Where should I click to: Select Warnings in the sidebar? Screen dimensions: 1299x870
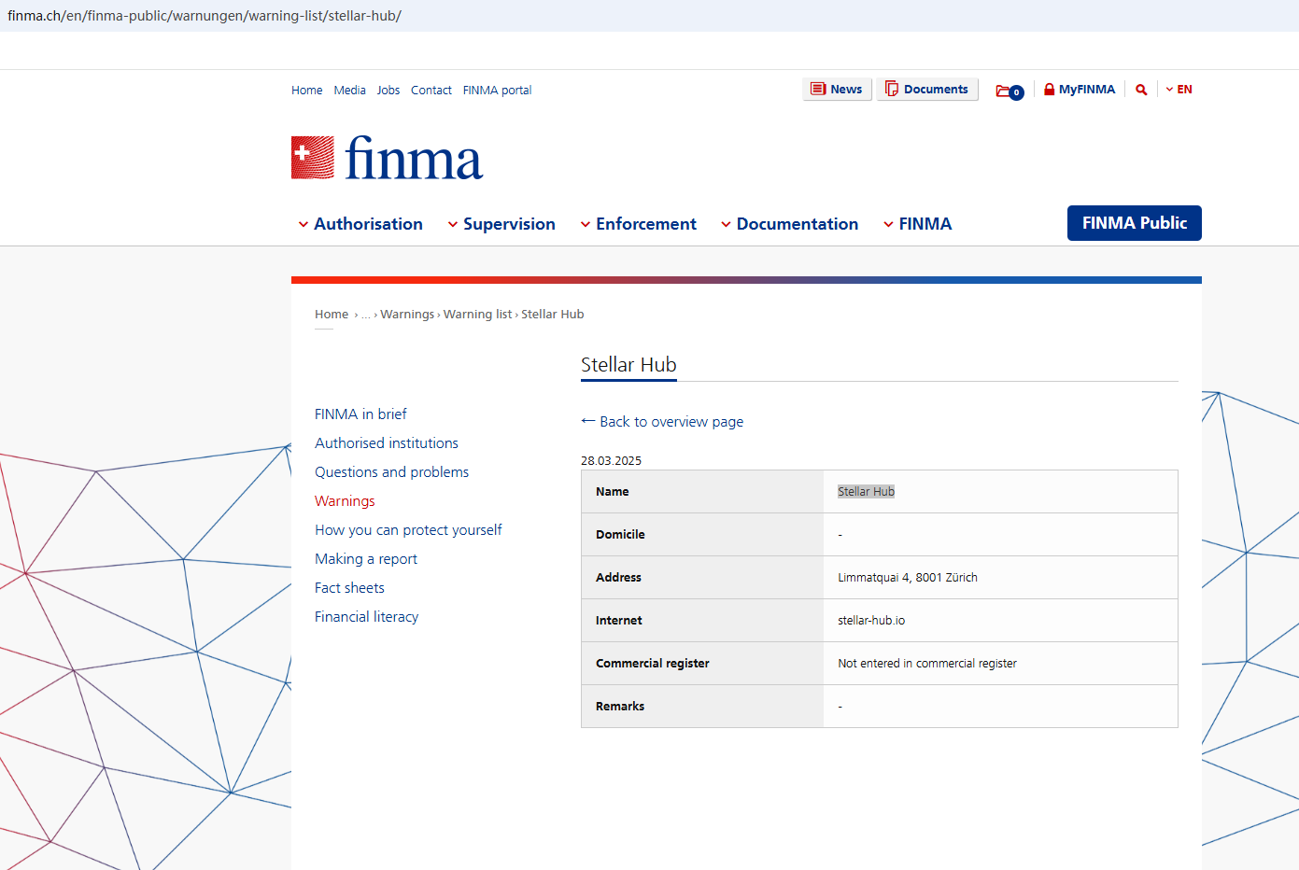coord(345,501)
